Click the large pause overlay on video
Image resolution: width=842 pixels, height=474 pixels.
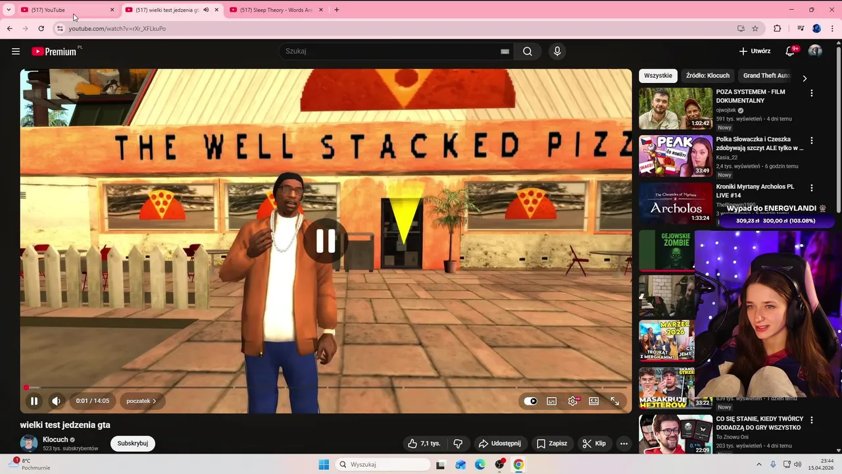click(326, 241)
